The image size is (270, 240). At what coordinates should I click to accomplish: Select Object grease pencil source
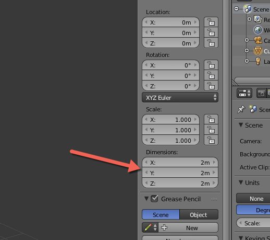199,214
